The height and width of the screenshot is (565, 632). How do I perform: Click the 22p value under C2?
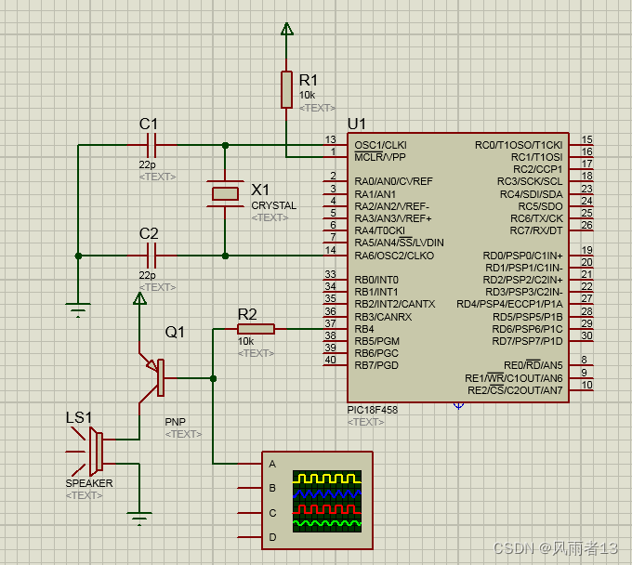[x=147, y=275]
